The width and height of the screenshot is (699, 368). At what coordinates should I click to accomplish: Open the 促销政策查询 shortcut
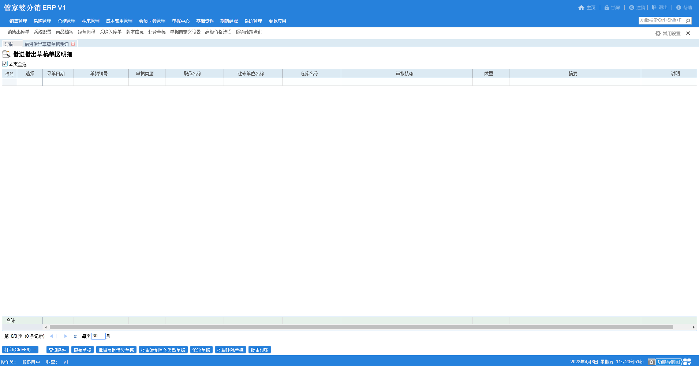coord(249,32)
